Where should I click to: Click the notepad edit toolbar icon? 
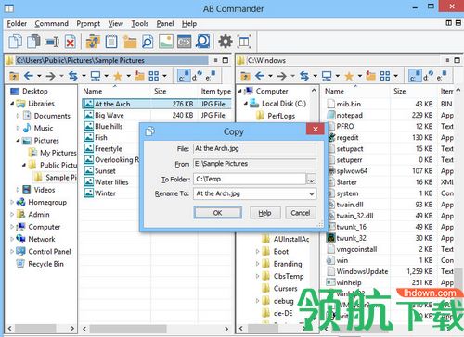111,42
